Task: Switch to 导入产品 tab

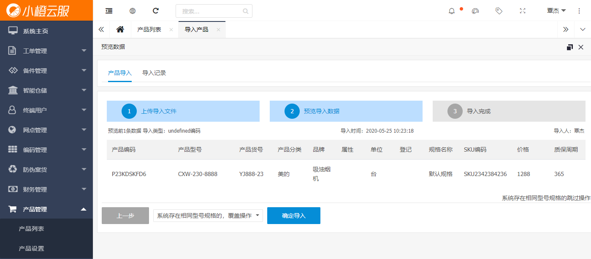Action: [x=197, y=29]
